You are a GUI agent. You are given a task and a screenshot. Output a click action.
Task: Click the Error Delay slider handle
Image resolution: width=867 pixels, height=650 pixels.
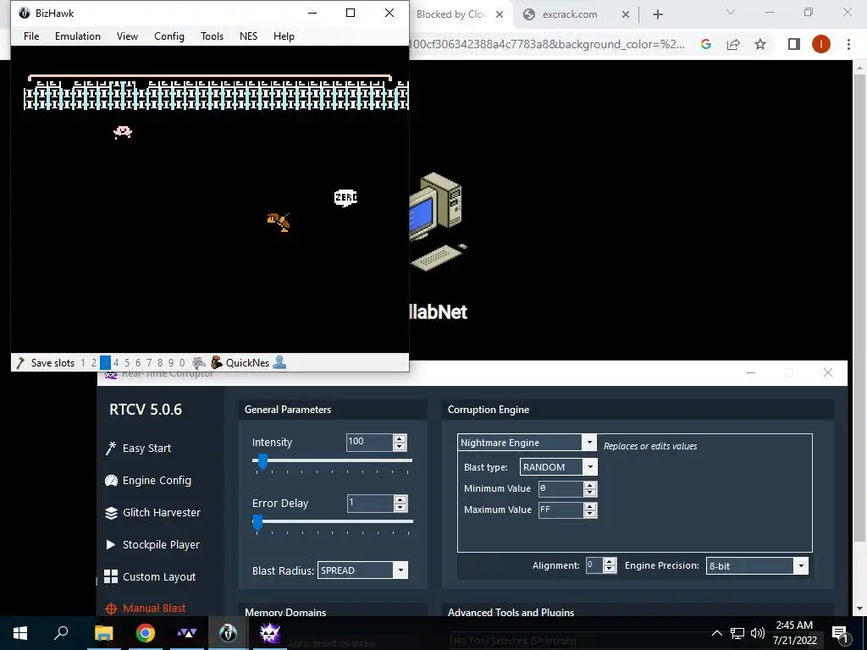257,521
